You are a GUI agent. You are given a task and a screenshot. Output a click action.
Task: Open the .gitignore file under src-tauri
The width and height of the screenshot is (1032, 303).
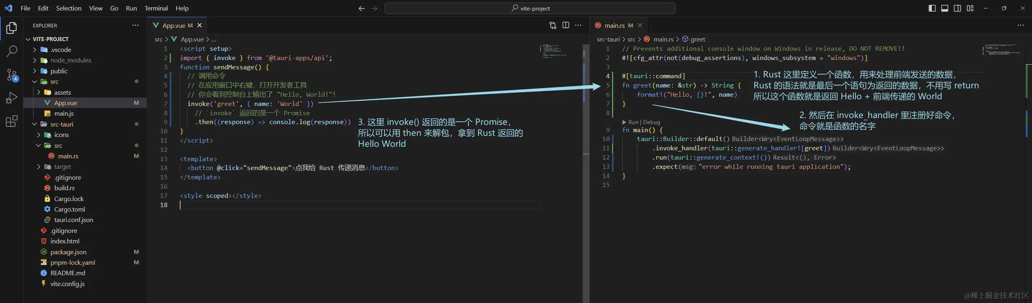[85, 177]
